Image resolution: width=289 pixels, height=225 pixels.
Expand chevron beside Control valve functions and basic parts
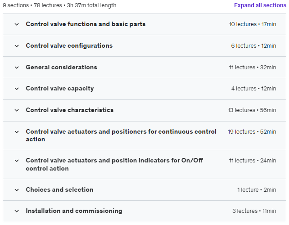click(x=17, y=24)
